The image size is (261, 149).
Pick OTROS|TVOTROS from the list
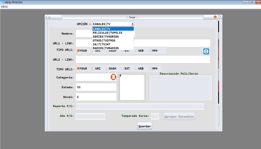point(113,40)
